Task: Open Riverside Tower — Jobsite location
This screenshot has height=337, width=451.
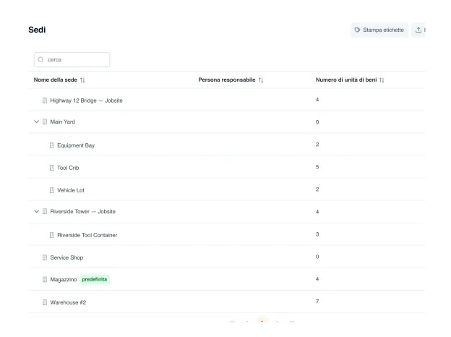Action: [x=83, y=211]
